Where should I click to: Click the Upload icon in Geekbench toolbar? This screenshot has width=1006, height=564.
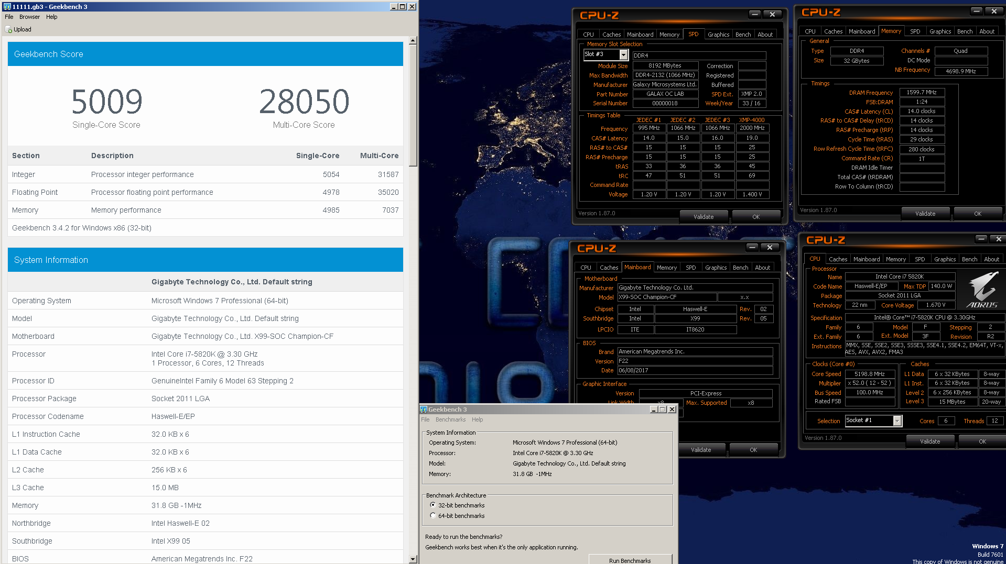tap(8, 30)
